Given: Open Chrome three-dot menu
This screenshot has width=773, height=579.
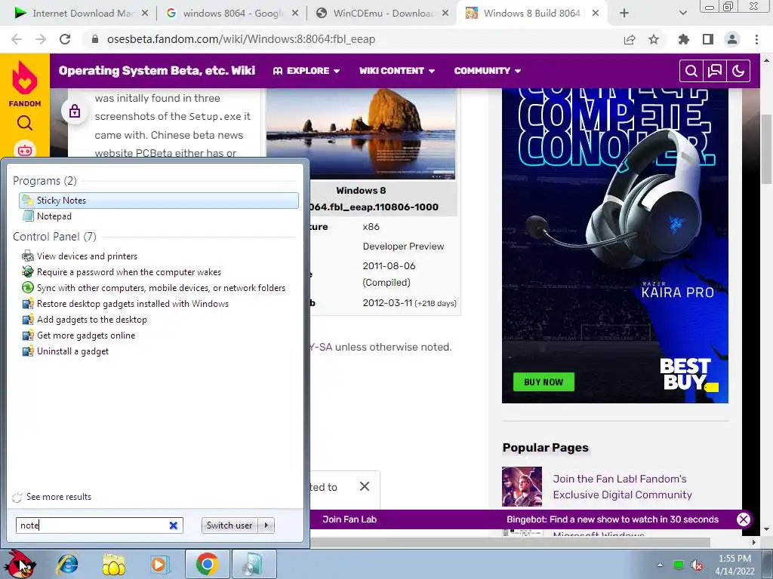Looking at the screenshot, I should click(756, 39).
